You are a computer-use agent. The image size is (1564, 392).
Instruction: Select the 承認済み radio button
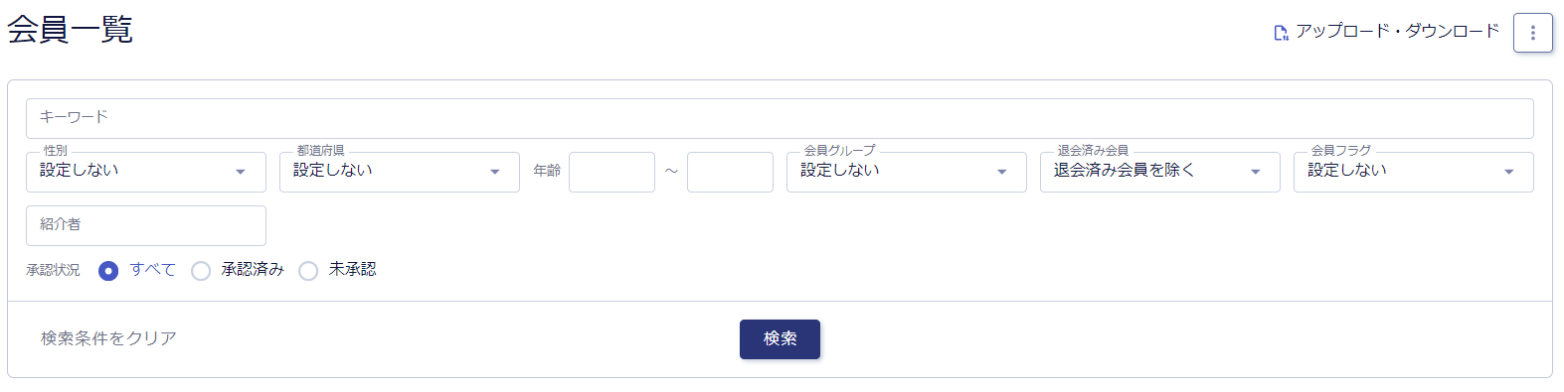(x=201, y=271)
